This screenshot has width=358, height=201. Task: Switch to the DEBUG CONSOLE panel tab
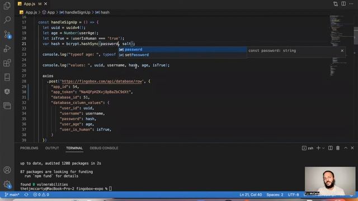104,148
